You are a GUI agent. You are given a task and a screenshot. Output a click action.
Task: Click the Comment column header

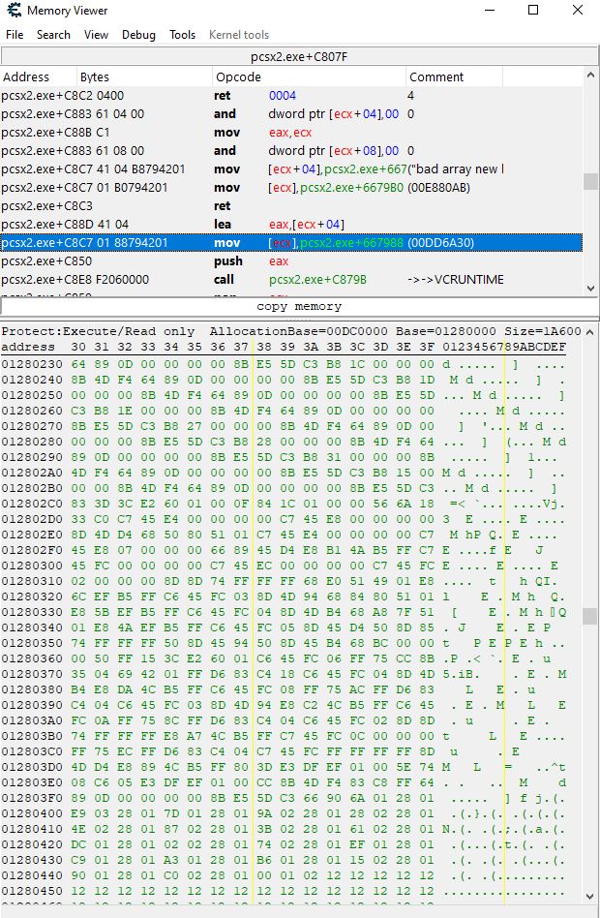coord(454,76)
